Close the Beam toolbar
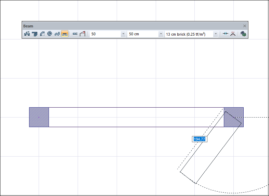 [245, 26]
